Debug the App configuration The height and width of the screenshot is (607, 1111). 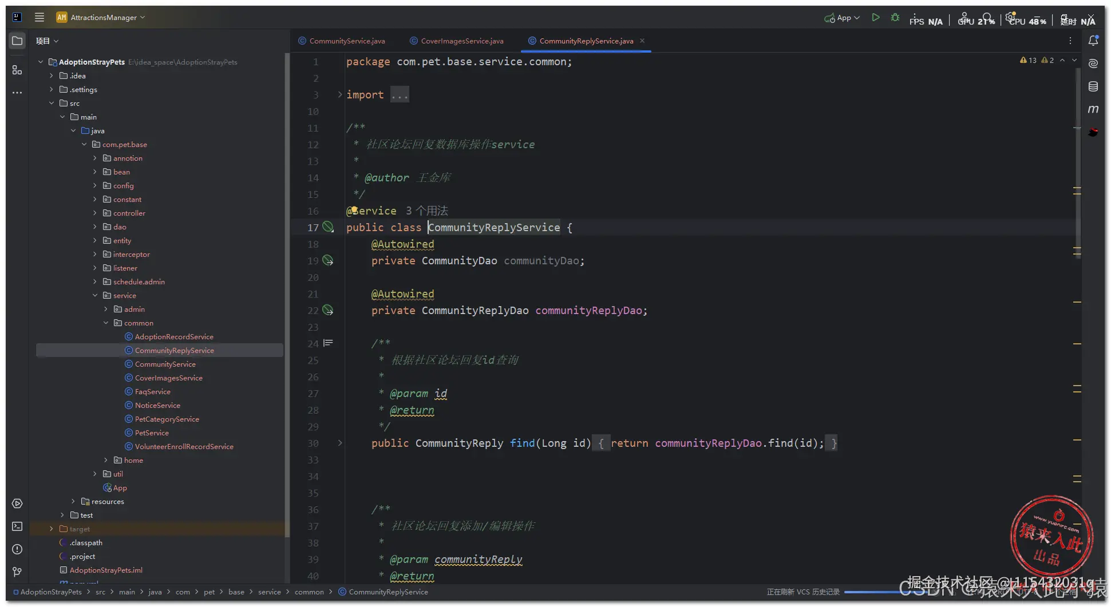[x=895, y=18]
